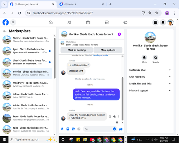Click the taskbar search box
This screenshot has height=143, width=179.
tap(33, 139)
